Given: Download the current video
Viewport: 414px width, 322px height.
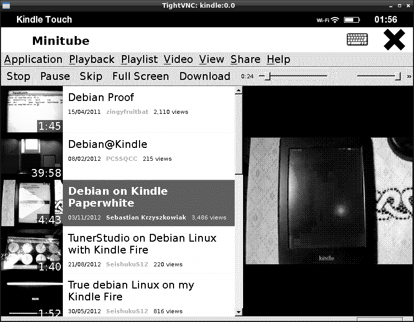Looking at the screenshot, I should click(x=205, y=76).
